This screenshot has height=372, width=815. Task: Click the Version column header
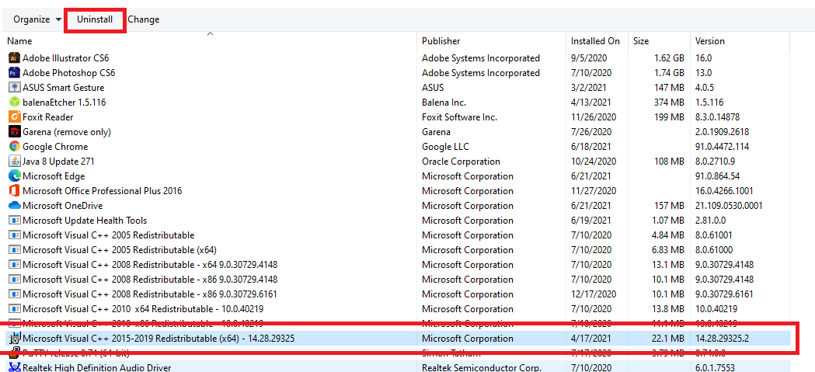click(709, 41)
